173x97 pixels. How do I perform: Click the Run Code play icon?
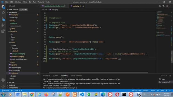pos(160,6)
